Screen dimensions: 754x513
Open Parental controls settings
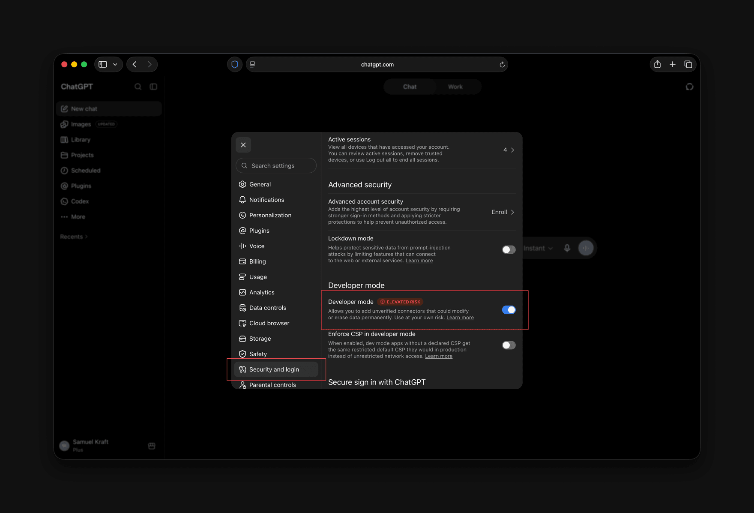tap(276, 384)
